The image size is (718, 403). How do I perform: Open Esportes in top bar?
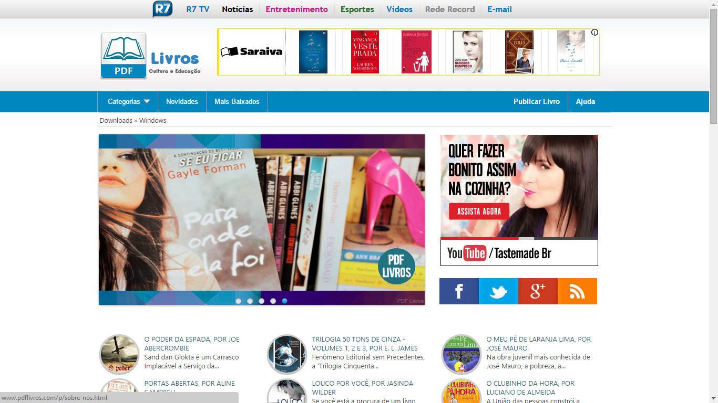(357, 9)
